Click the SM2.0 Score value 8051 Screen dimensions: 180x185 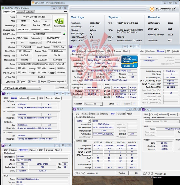[x=170, y=29]
